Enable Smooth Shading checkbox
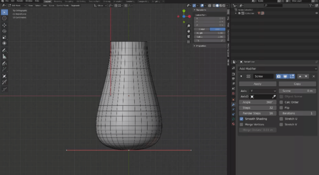 242,119
